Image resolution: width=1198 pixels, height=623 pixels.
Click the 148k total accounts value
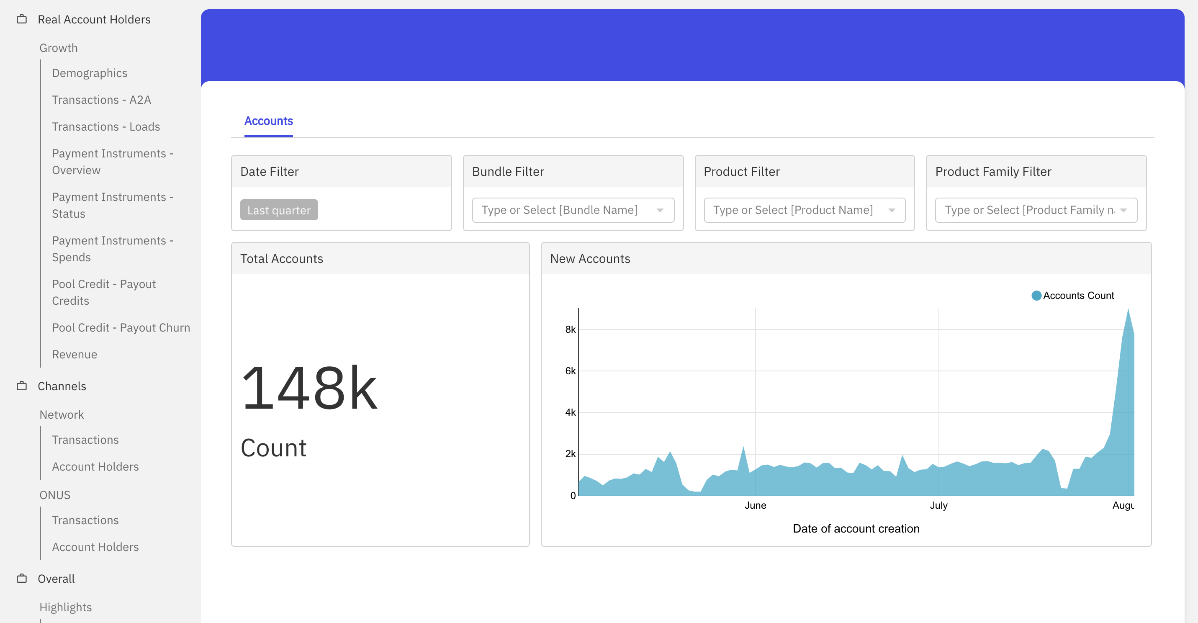[x=310, y=388]
